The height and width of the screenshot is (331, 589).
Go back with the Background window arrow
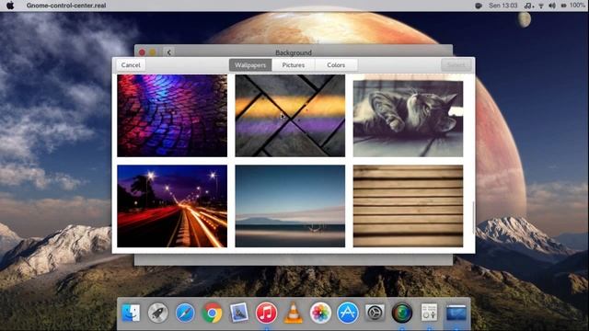pos(169,52)
